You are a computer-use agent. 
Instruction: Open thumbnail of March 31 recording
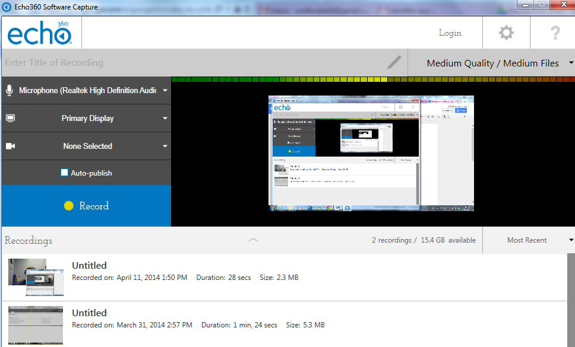36,325
